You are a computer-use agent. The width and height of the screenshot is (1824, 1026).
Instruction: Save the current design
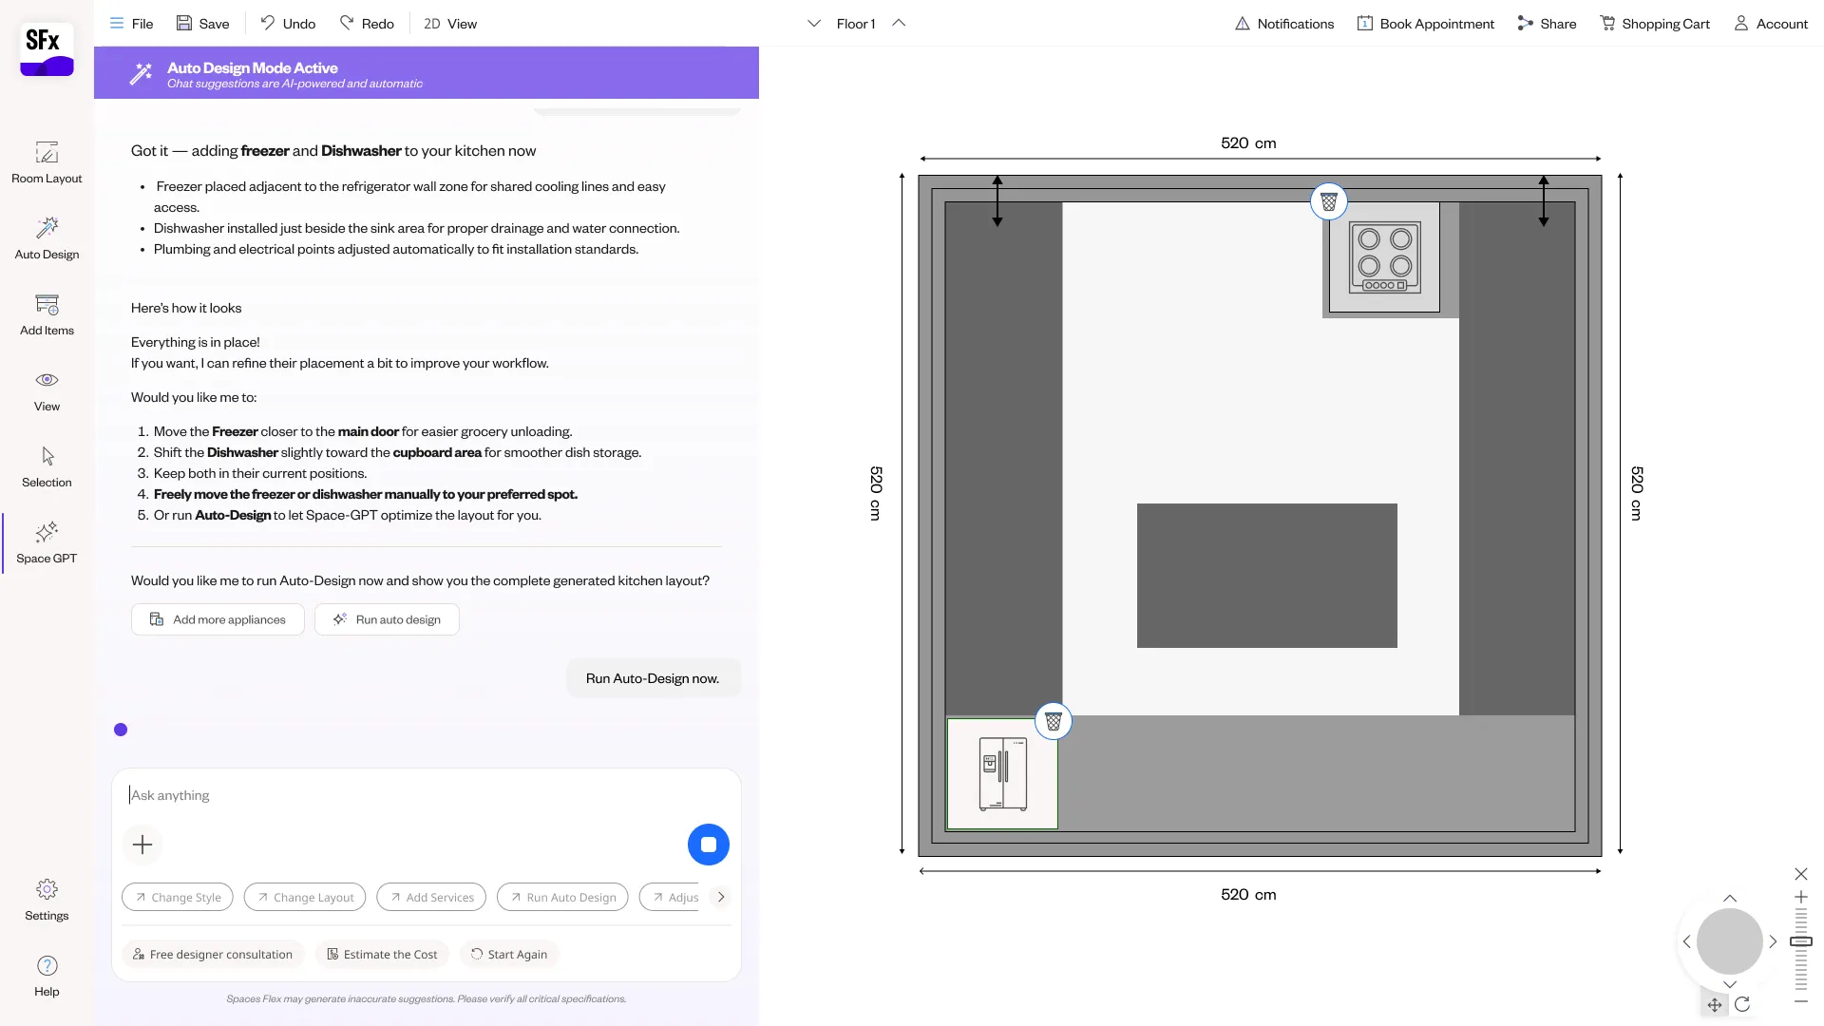[x=202, y=23]
